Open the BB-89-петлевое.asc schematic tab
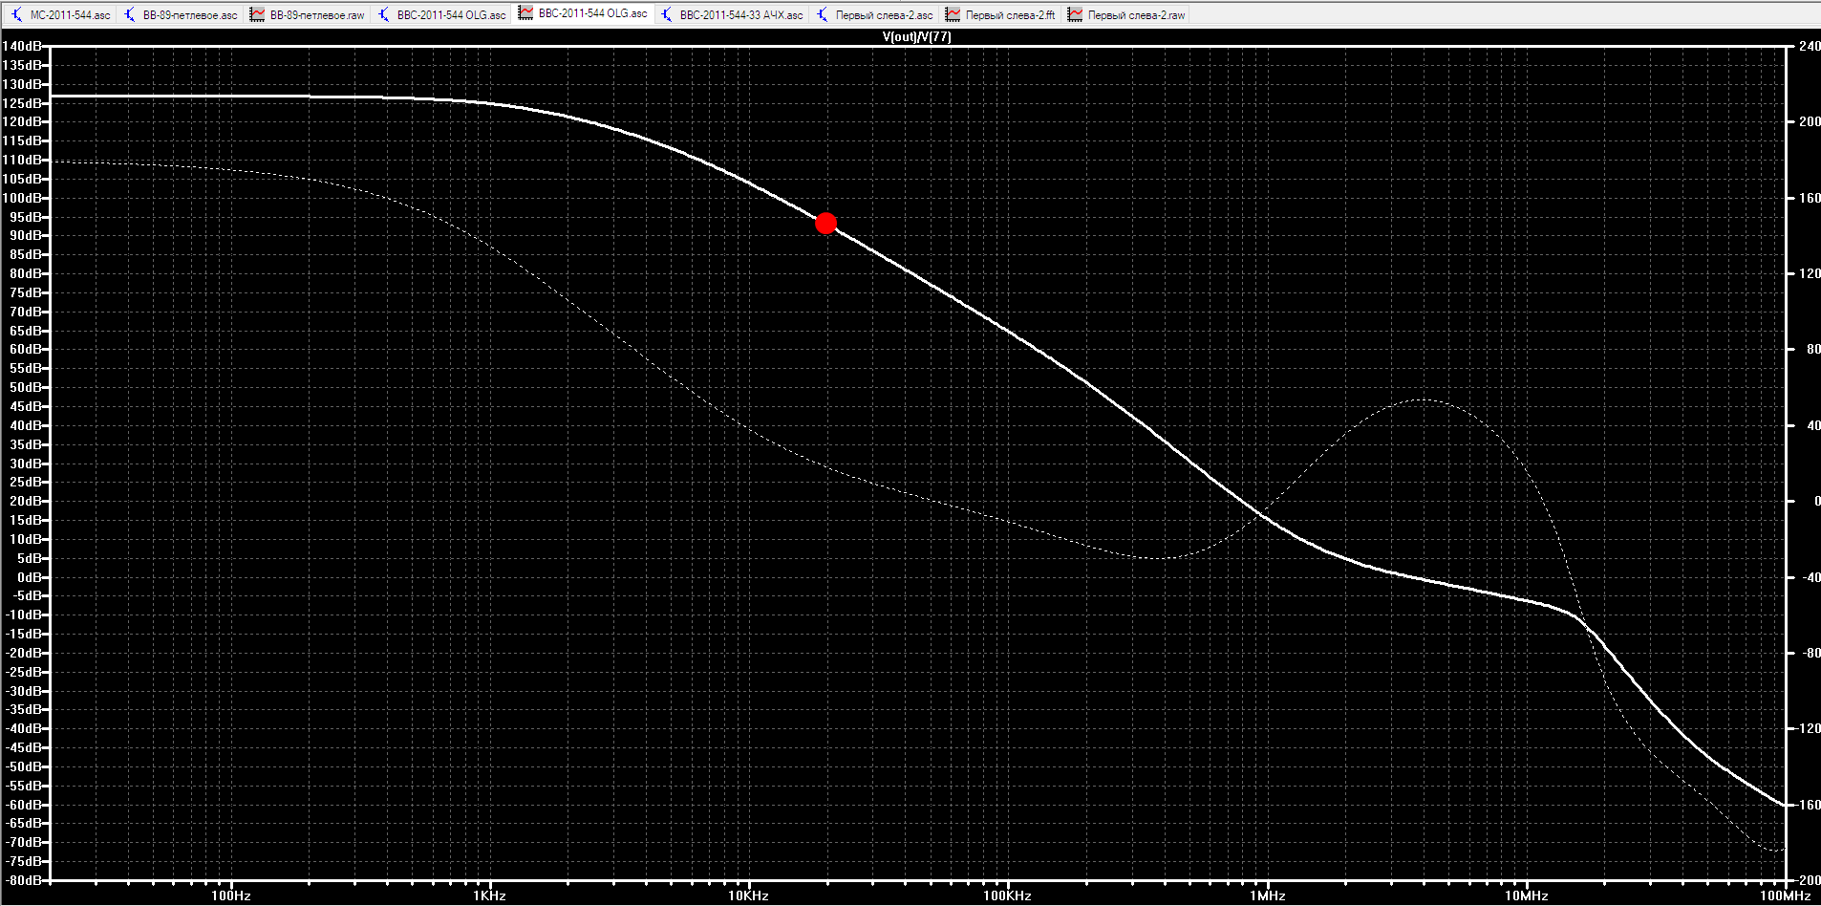Viewport: 1821px width, 906px height. pos(181,14)
